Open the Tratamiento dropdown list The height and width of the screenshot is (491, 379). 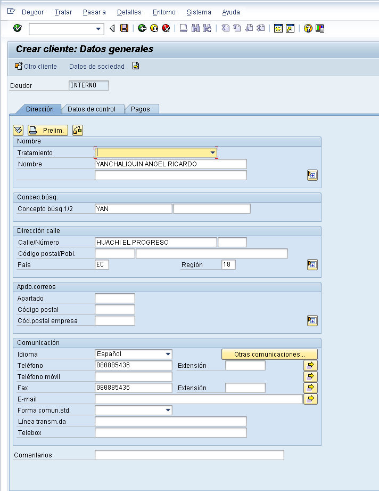click(x=212, y=153)
